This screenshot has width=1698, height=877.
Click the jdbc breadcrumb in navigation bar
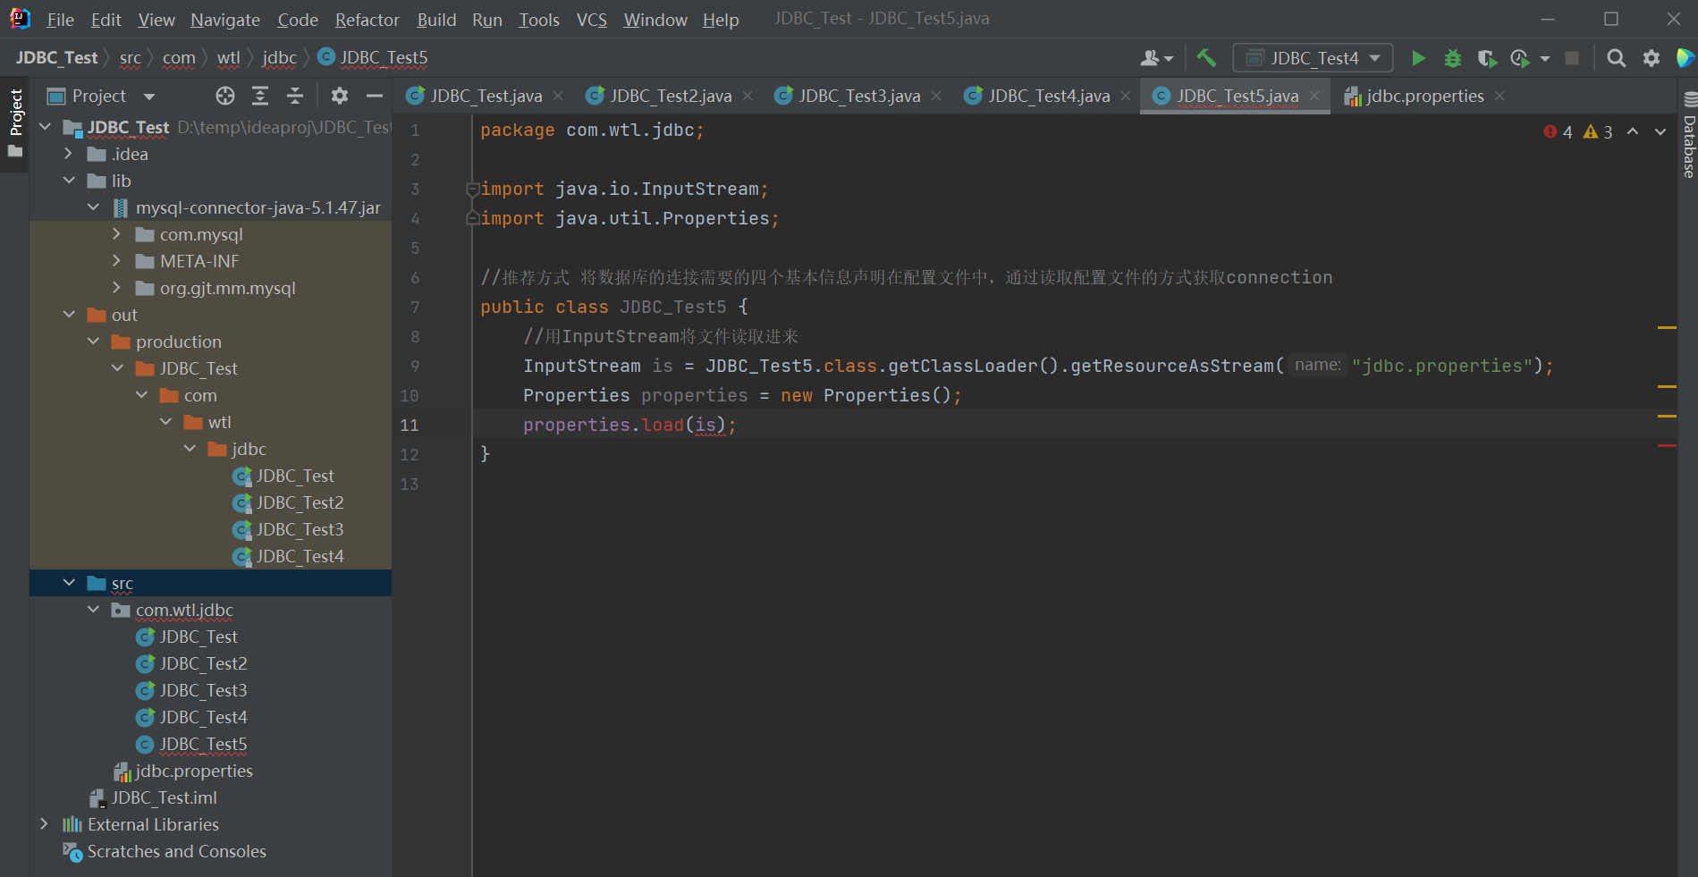(279, 58)
